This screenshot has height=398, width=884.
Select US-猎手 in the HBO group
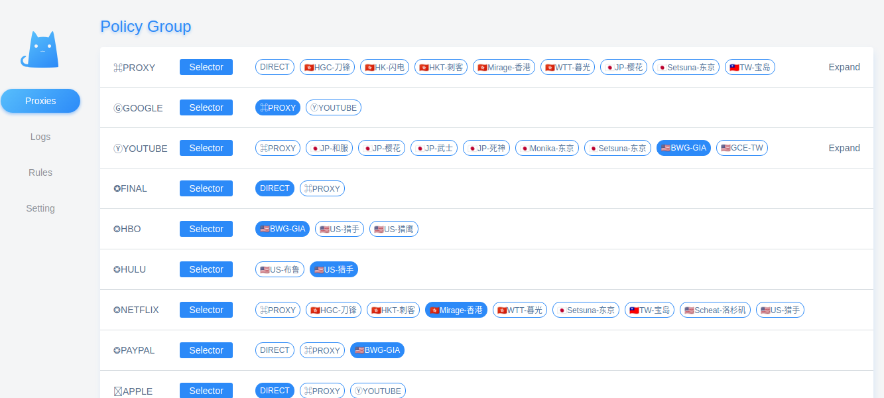tap(340, 229)
